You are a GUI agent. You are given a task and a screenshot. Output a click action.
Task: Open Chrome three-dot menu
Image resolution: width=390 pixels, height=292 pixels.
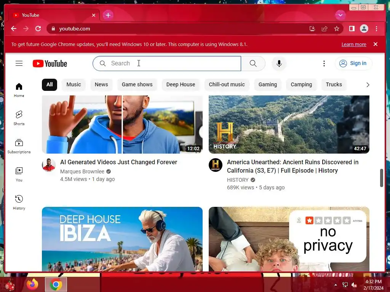[x=376, y=29]
